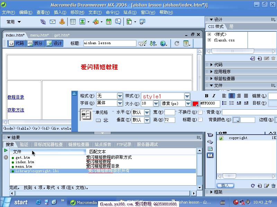Image resolution: width=277 pixels, height=207 pixels.
Task: Open the tag chooser icon
Action: (x=142, y=22)
